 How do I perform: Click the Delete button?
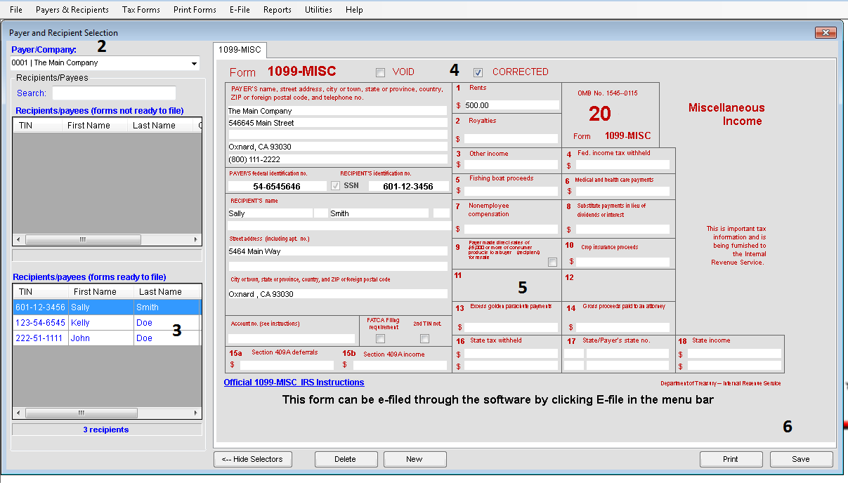tap(345, 459)
